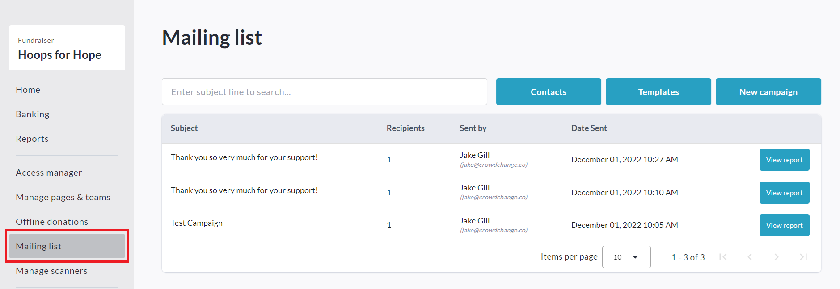Open Offline donations page
Viewport: 840px width, 289px height.
click(52, 222)
